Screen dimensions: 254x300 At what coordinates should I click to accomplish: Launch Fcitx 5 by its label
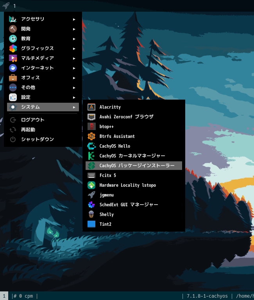point(107,175)
